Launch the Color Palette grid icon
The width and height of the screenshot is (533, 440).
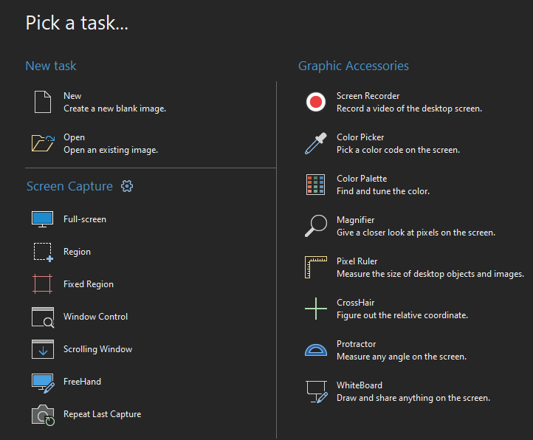pos(315,185)
